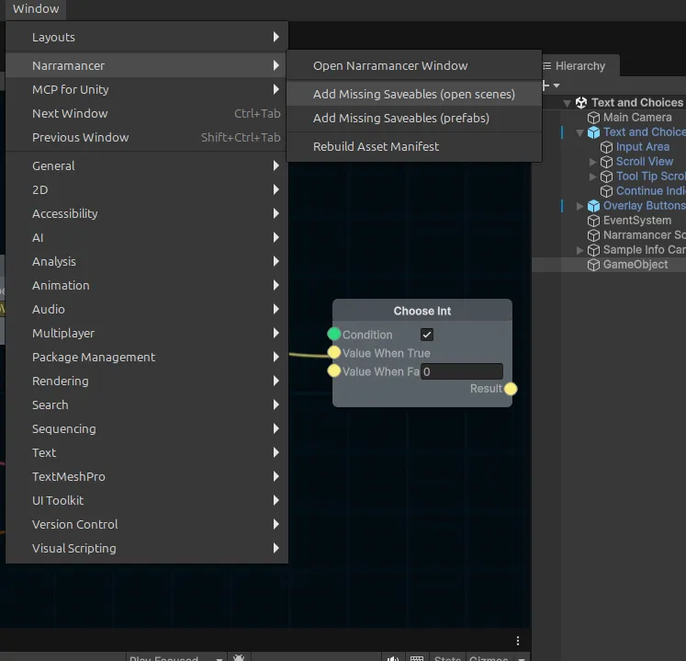Choose Previous Window menu item
Image resolution: width=686 pixels, height=661 pixels.
click(147, 137)
